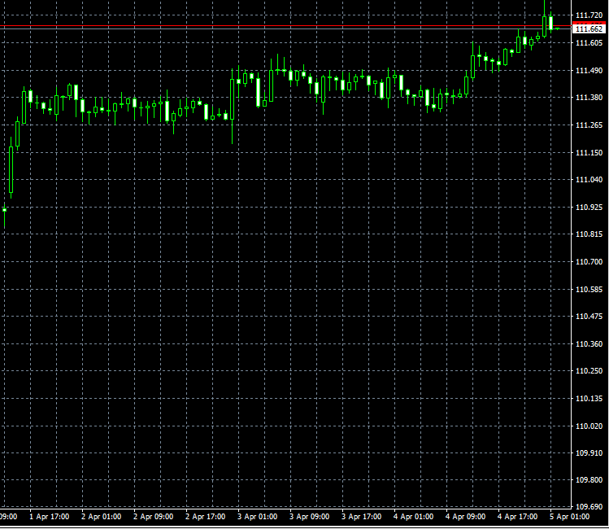
Task: Click the 3 Apr 09:00 time label
Action: 310,517
